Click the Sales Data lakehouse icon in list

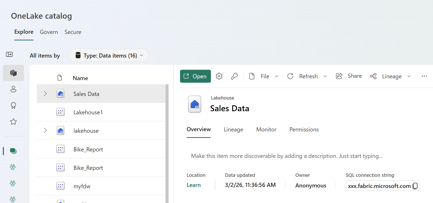(x=61, y=94)
